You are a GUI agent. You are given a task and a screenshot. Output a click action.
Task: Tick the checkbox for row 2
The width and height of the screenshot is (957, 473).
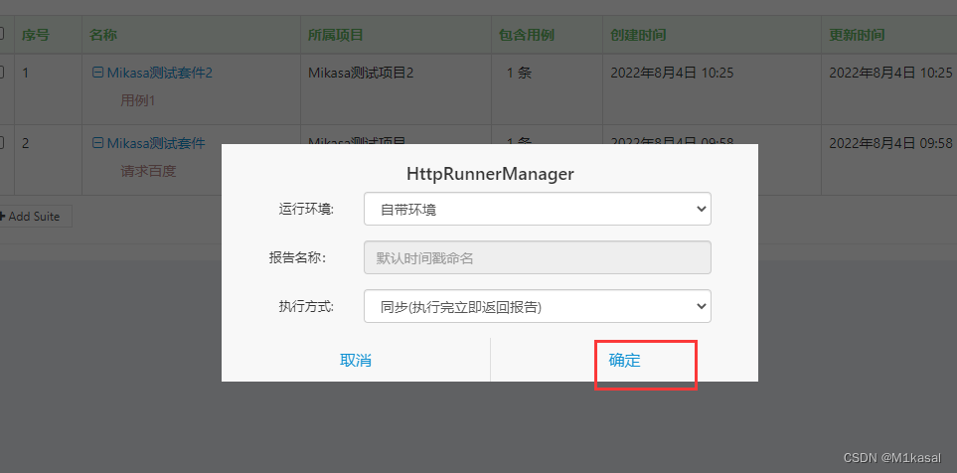(1, 143)
